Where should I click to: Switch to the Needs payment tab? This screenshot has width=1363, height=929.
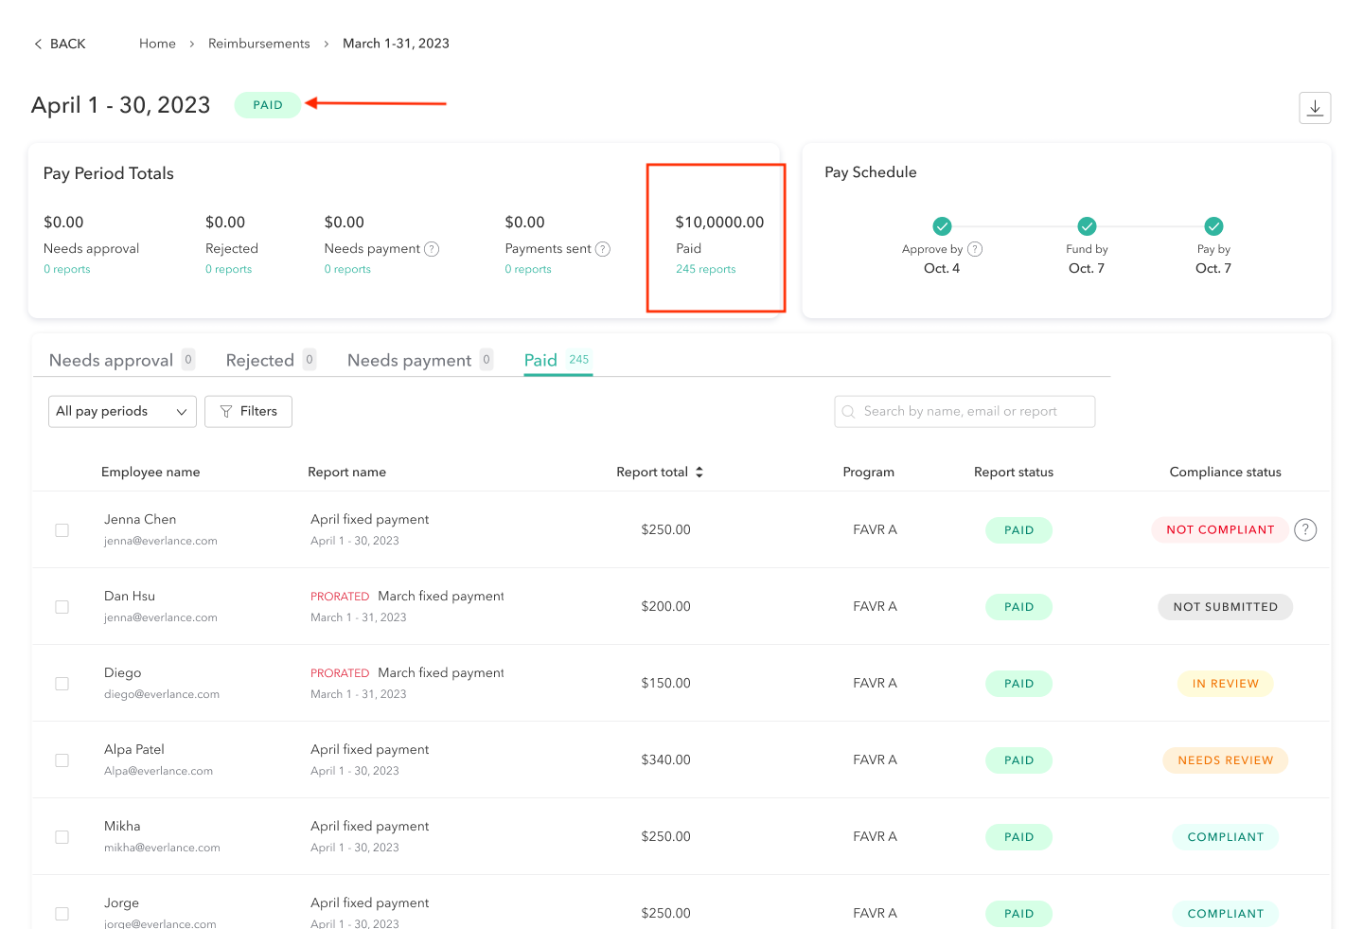(x=409, y=361)
